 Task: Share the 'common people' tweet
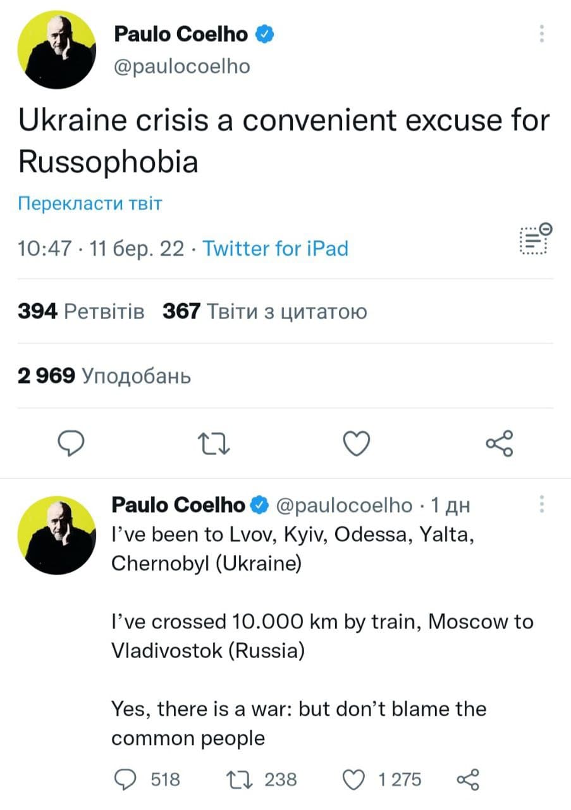(468, 779)
